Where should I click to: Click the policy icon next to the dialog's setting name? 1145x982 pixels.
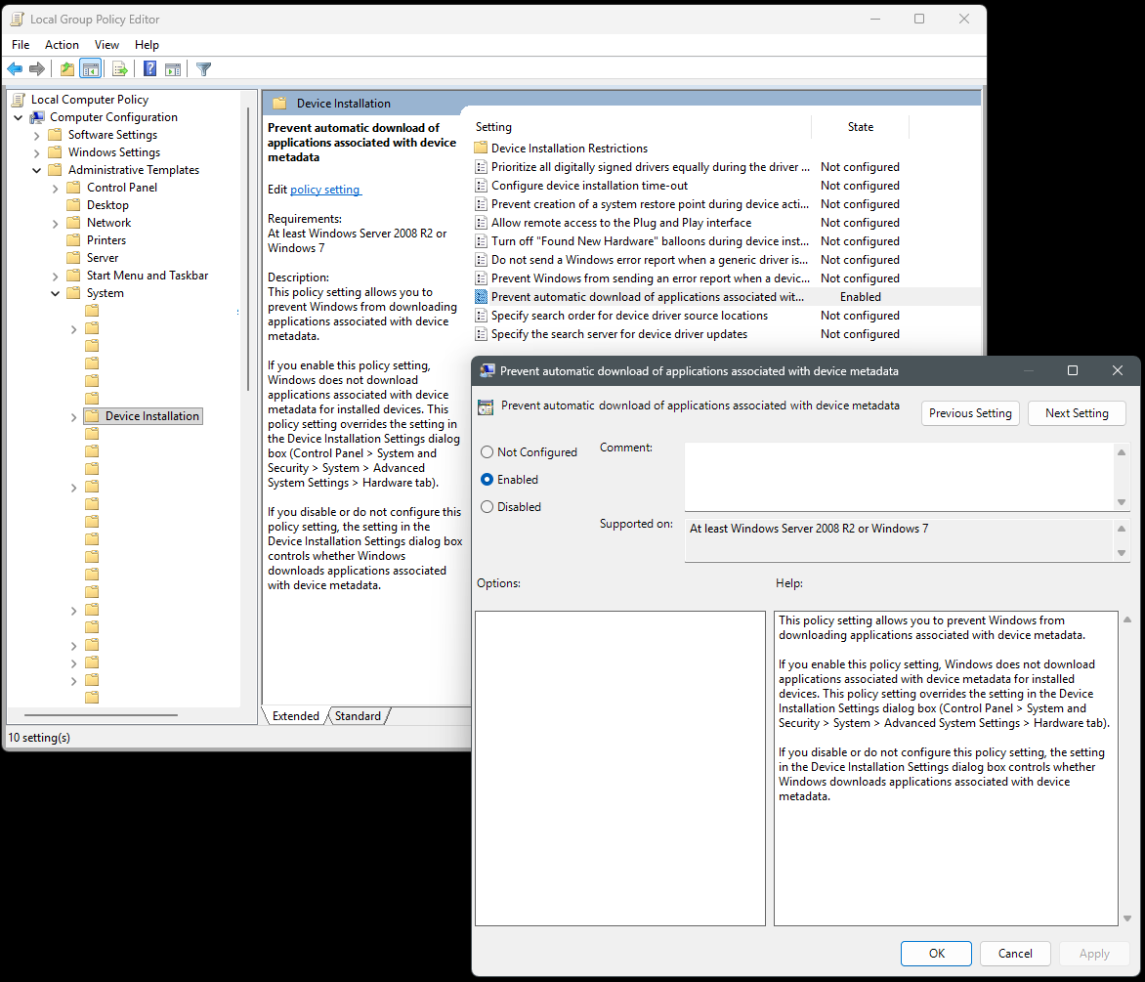[486, 407]
